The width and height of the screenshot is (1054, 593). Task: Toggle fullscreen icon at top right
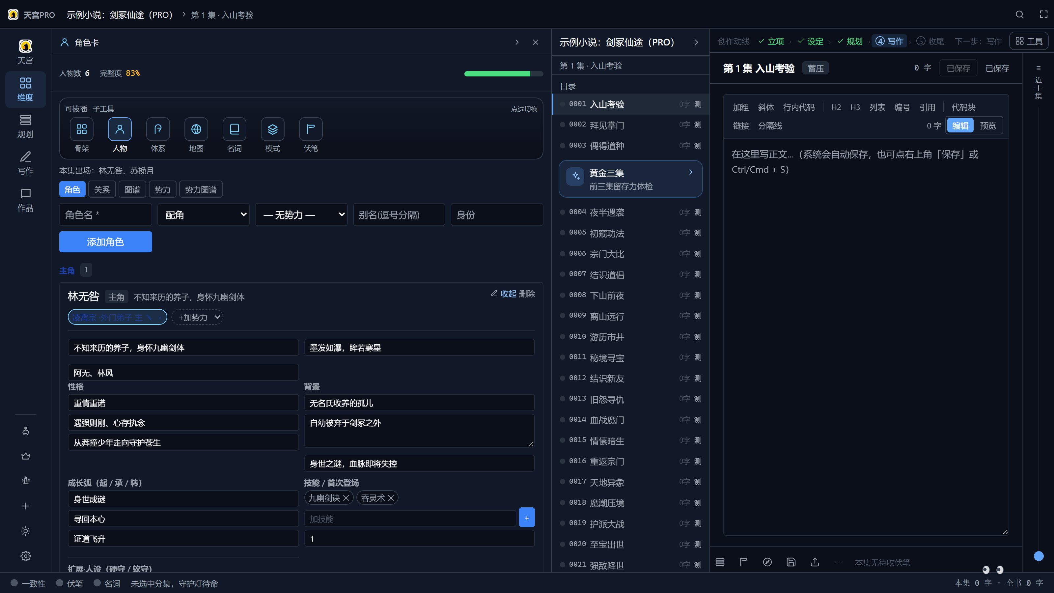pyautogui.click(x=1043, y=15)
